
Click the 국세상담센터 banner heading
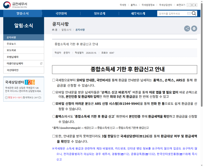(14, 82)
